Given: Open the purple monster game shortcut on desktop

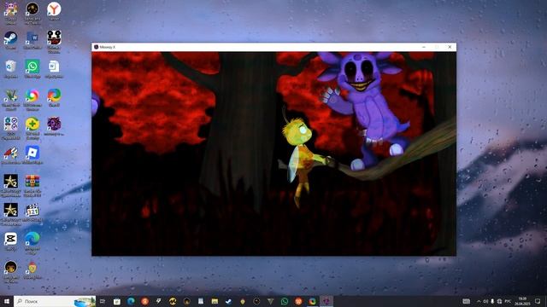Looking at the screenshot, I should tap(54, 124).
